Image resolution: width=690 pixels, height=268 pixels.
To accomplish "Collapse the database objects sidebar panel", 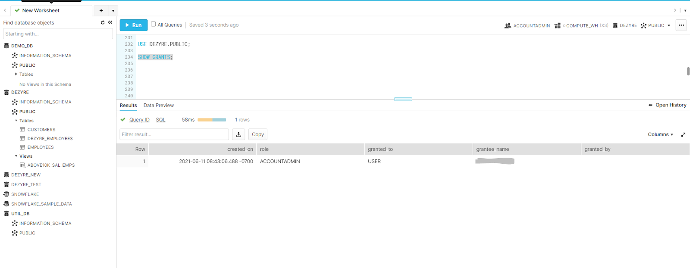I will click(x=110, y=22).
